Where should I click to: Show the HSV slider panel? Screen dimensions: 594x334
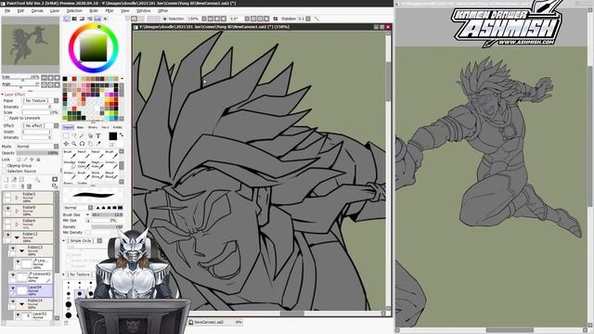coord(82,19)
